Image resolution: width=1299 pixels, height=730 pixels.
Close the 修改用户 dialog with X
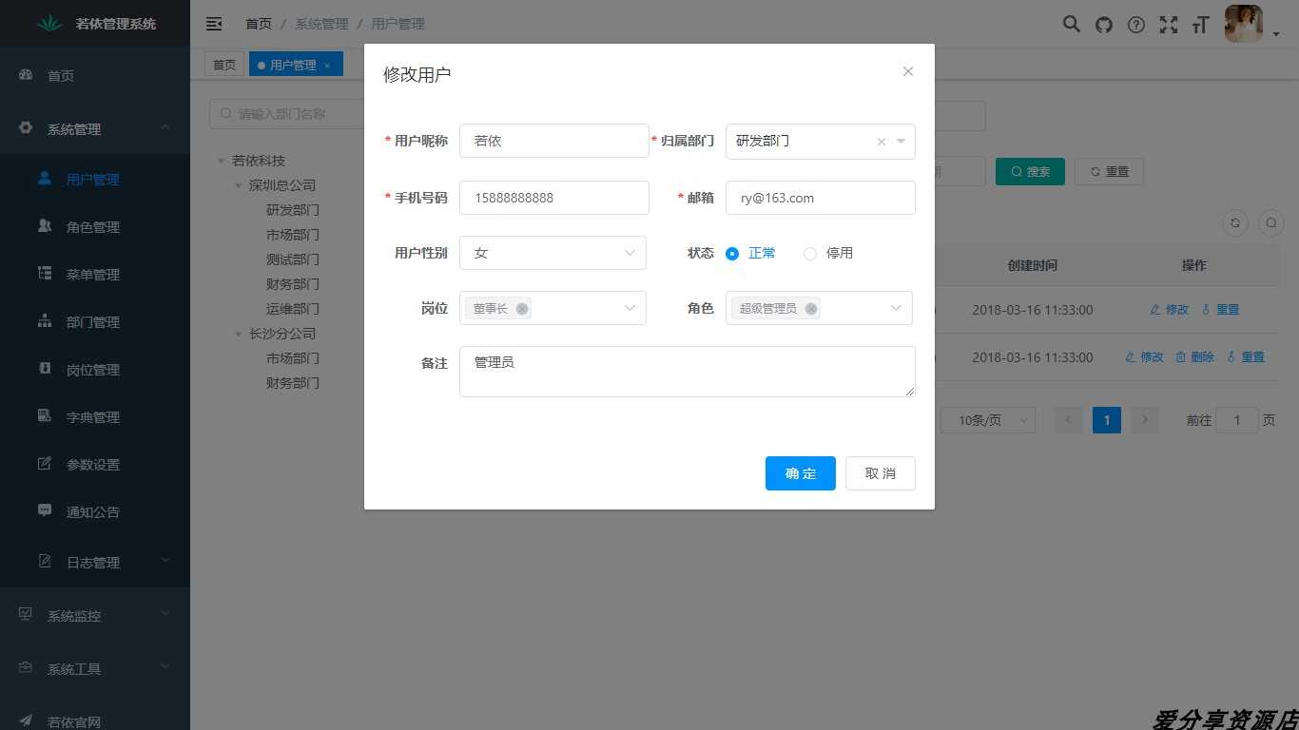click(908, 71)
